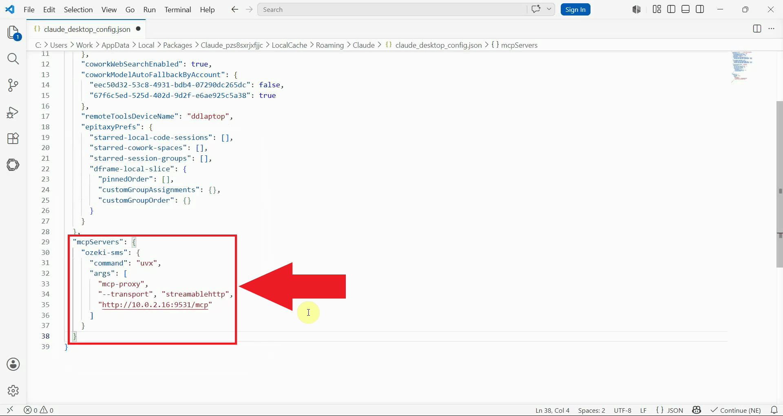The width and height of the screenshot is (783, 416).
Task: Open the Accounts menu icon
Action: pyautogui.click(x=13, y=364)
